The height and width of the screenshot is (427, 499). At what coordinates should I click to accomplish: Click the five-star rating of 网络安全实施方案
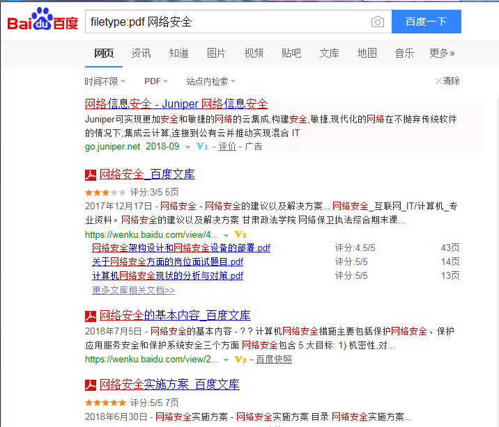tap(105, 403)
